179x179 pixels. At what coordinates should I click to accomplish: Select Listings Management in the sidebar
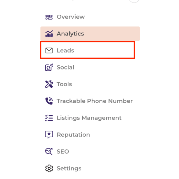click(89, 118)
